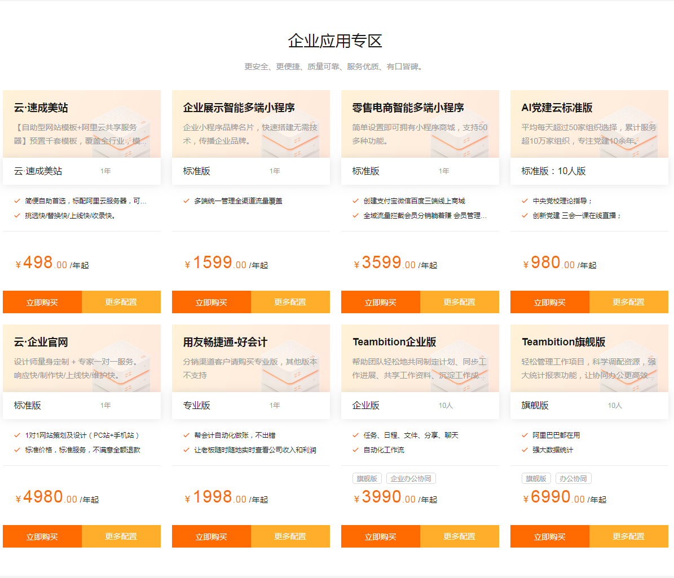The width and height of the screenshot is (674, 578).
Task: Open the 云·速成美站 card title
Action: coord(41,108)
